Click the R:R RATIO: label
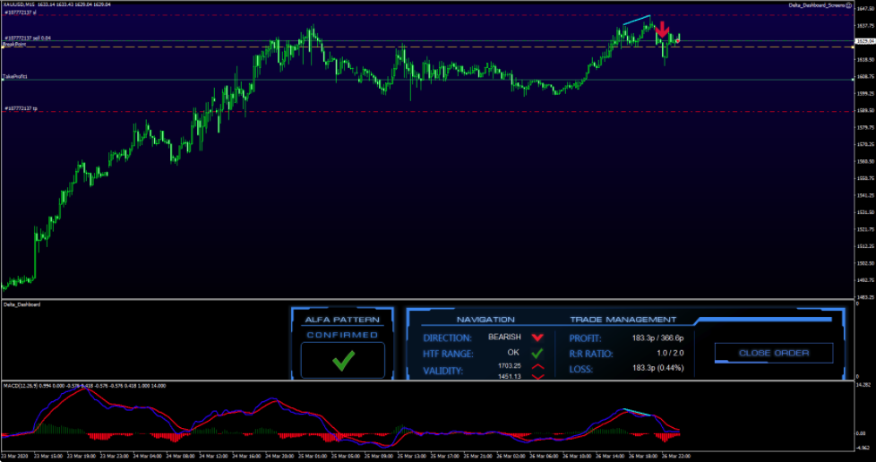 coord(591,354)
